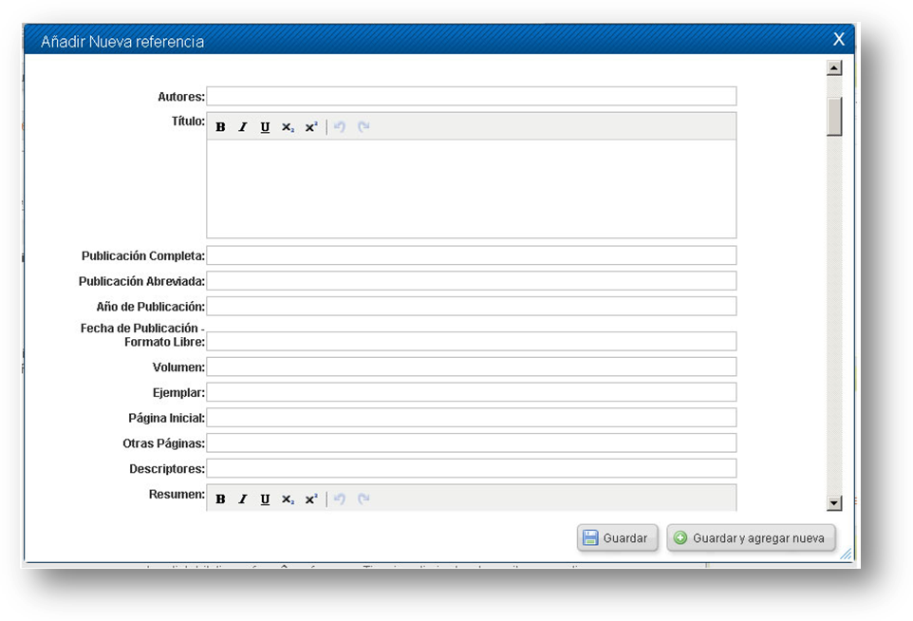Apply superscript in the Resumen editor toolbar
The image size is (913, 621).
click(x=311, y=499)
